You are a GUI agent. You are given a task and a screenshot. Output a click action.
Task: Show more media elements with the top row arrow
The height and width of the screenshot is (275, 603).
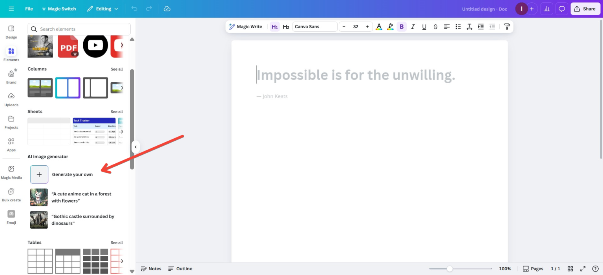[122, 45]
